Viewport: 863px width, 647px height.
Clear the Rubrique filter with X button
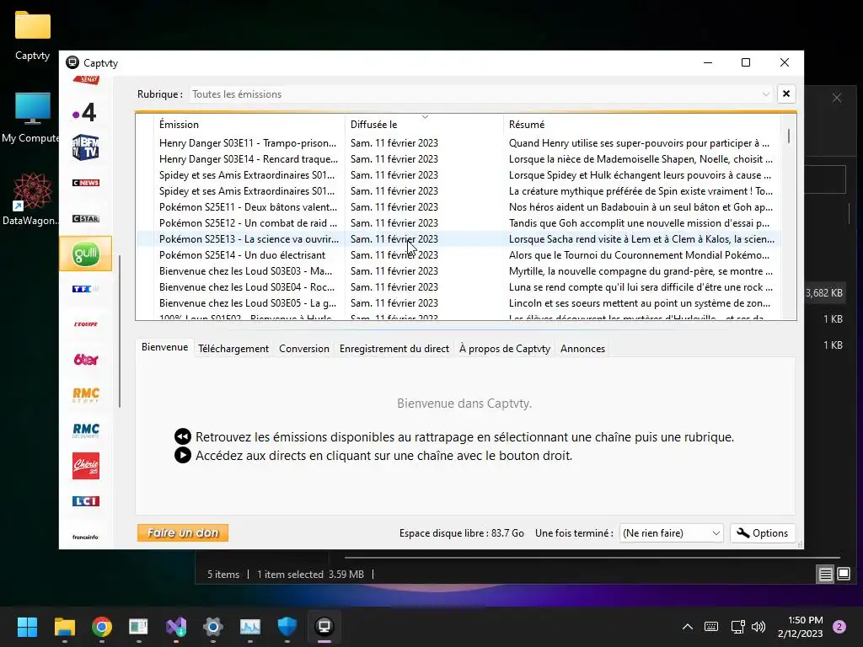point(786,94)
